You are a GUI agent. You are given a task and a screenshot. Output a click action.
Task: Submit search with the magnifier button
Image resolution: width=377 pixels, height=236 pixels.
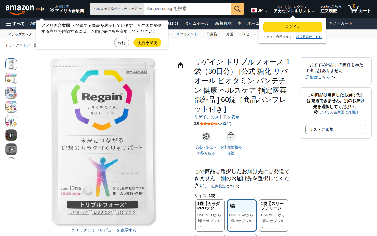pyautogui.click(x=237, y=9)
